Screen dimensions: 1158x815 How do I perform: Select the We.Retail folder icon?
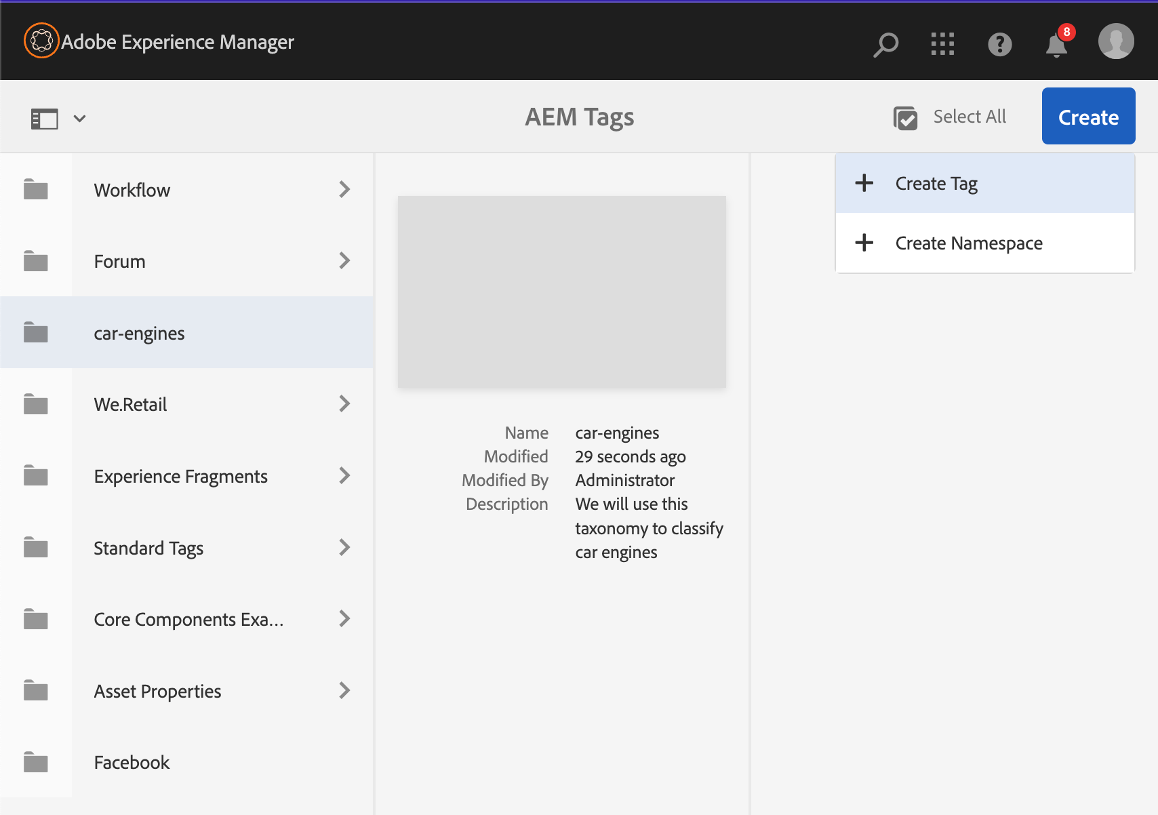pos(36,404)
